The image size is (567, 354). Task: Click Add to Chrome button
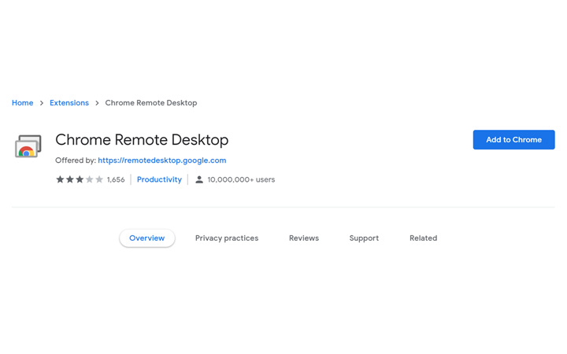point(513,140)
